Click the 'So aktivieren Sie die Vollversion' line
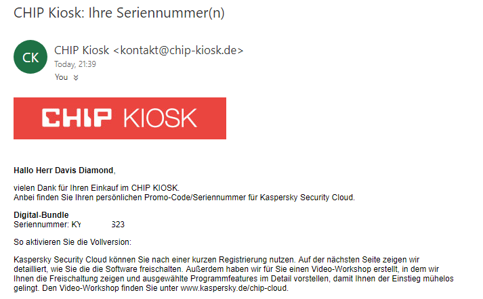The image size is (483, 299). [x=72, y=242]
